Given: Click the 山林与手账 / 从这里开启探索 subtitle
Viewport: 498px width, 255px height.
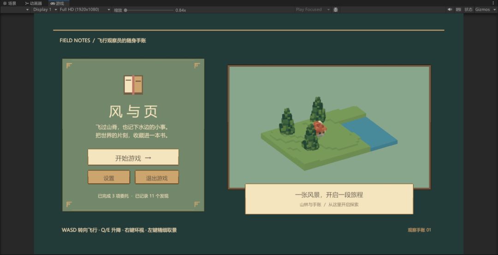Looking at the screenshot, I should click(329, 204).
